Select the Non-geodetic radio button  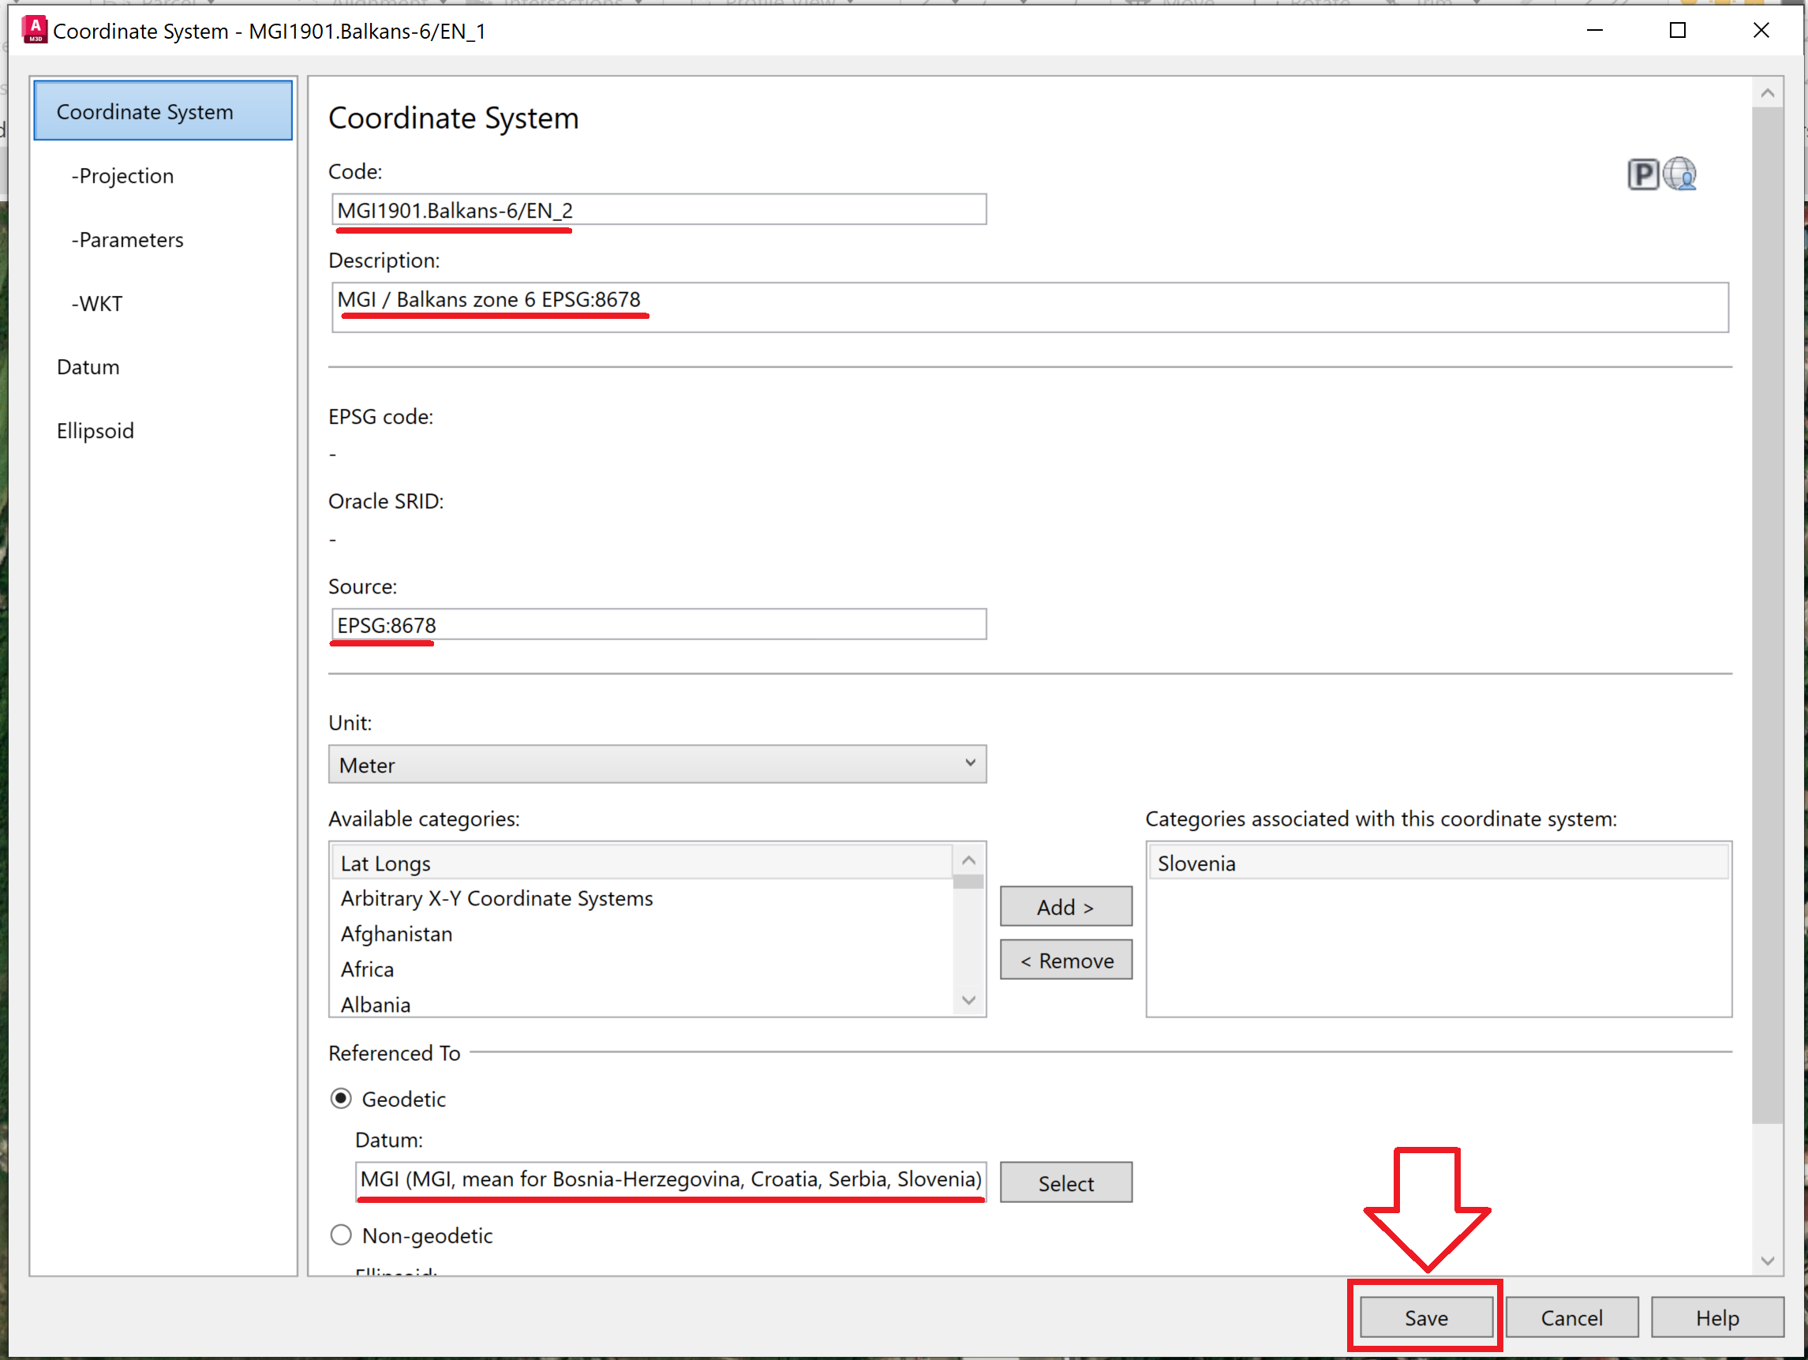click(x=341, y=1235)
